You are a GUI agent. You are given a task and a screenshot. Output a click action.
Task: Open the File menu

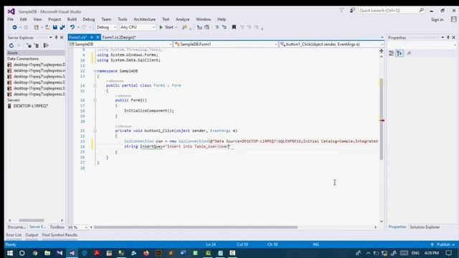click(x=10, y=19)
